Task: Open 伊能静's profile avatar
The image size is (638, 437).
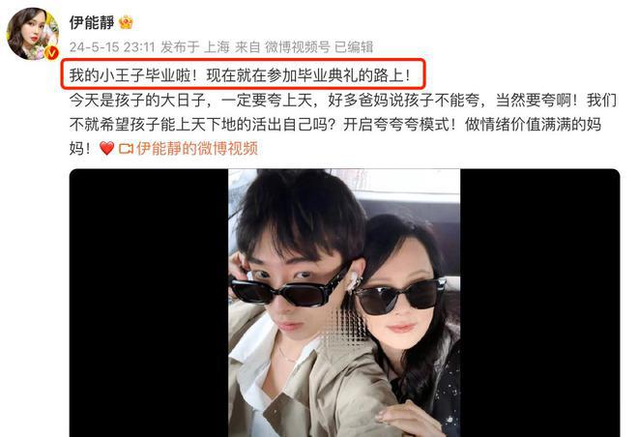Action: coord(34,34)
